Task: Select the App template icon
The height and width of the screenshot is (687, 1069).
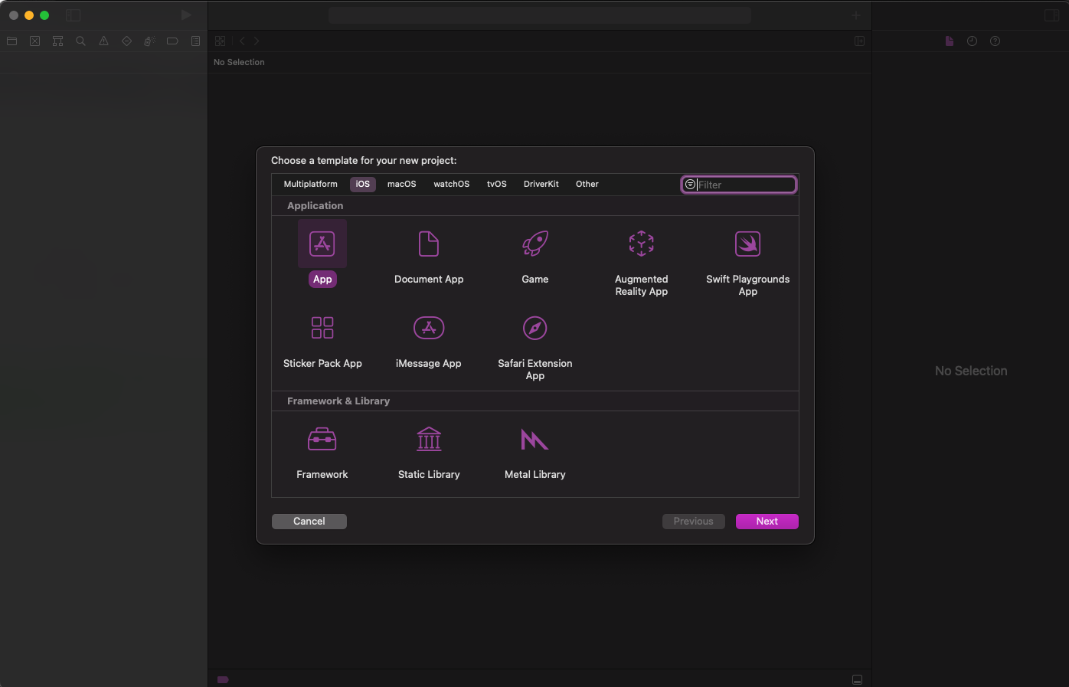Action: coord(322,244)
